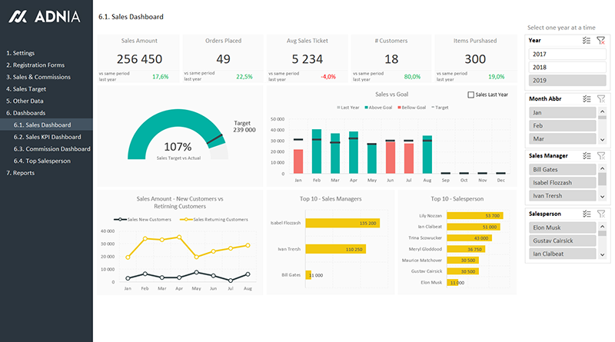Toggle multi-select on Sales Manager slicer
This screenshot has height=342, width=615.
pyautogui.click(x=587, y=155)
